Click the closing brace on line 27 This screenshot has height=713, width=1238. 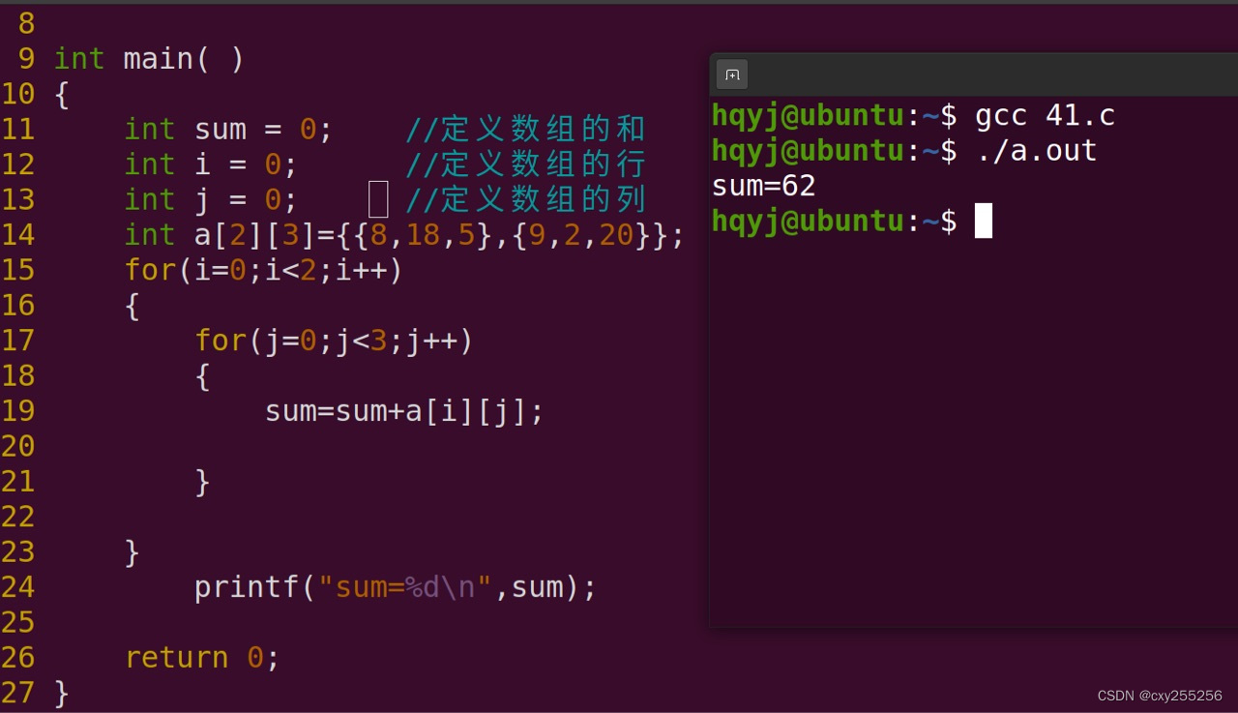pos(62,693)
